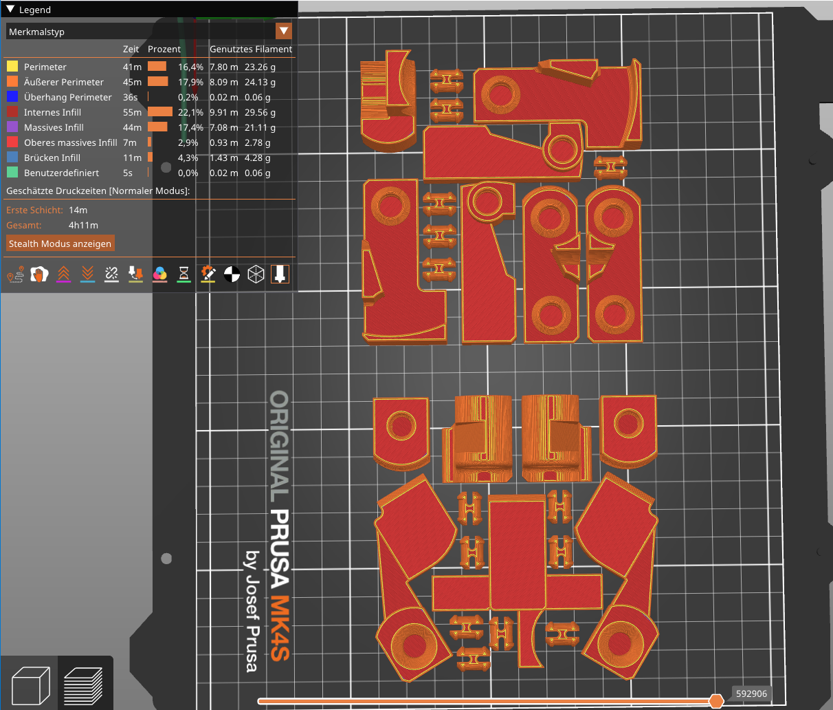833x710 pixels.
Task: Switch to 3D editor view
Action: [x=32, y=685]
